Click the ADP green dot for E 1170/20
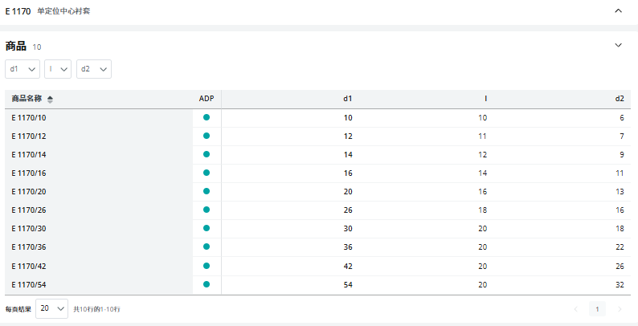 click(x=207, y=191)
